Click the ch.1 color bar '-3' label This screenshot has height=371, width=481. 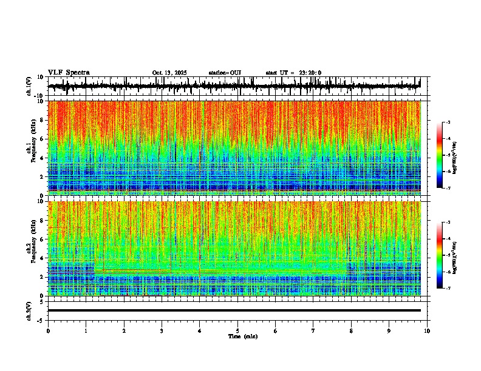[x=448, y=122]
